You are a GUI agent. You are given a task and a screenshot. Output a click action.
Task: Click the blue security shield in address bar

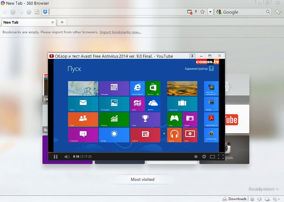tap(45, 12)
